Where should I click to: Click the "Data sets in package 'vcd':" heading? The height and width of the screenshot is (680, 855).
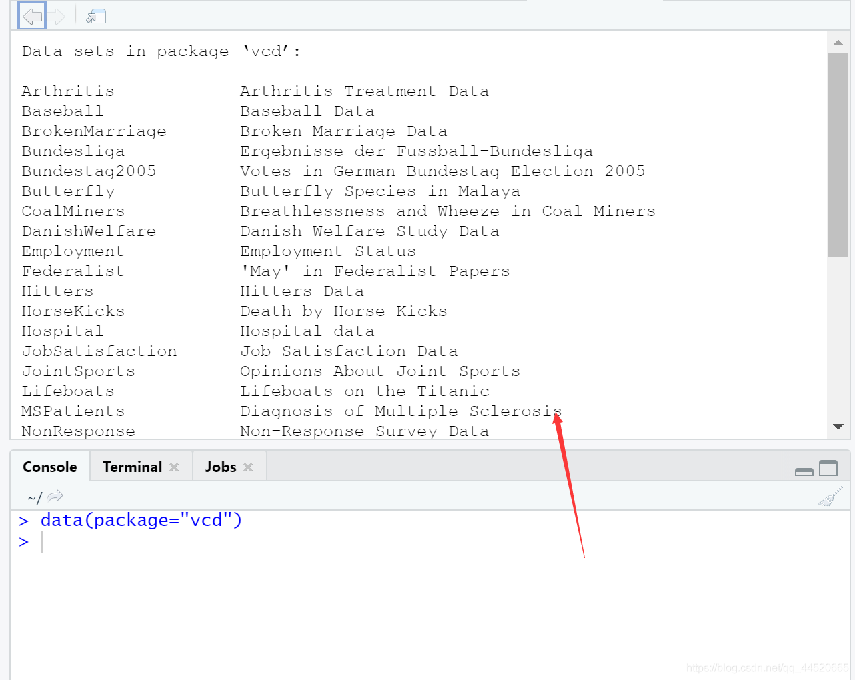point(161,51)
